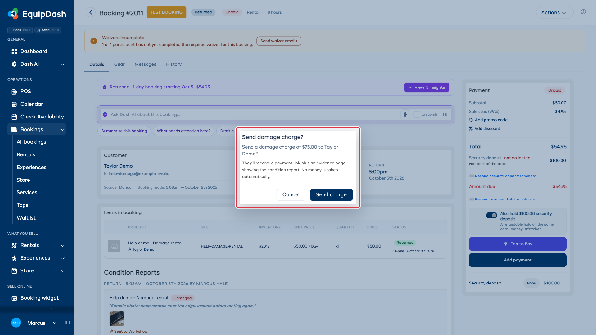596x335 pixels.
Task: Expand the Dash AI sidebar menu
Action: [x=63, y=64]
